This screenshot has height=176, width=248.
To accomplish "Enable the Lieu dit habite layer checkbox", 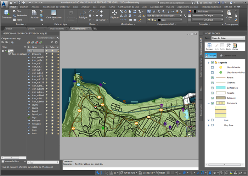I will (213, 67).
